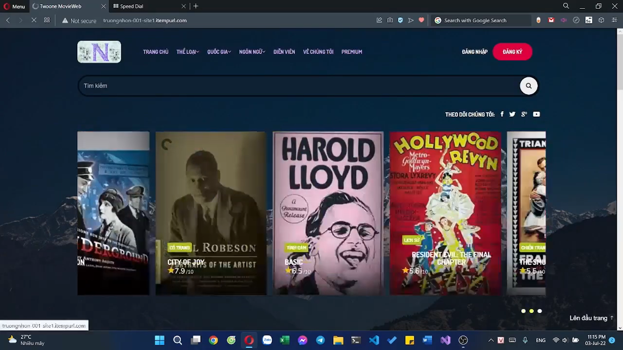Open the cube extensions icon in toolbar
Viewport: 623px width, 350px height.
pos(601,20)
